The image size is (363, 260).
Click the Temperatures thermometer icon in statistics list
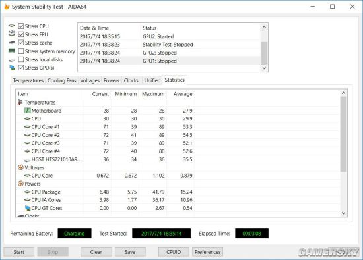point(20,103)
